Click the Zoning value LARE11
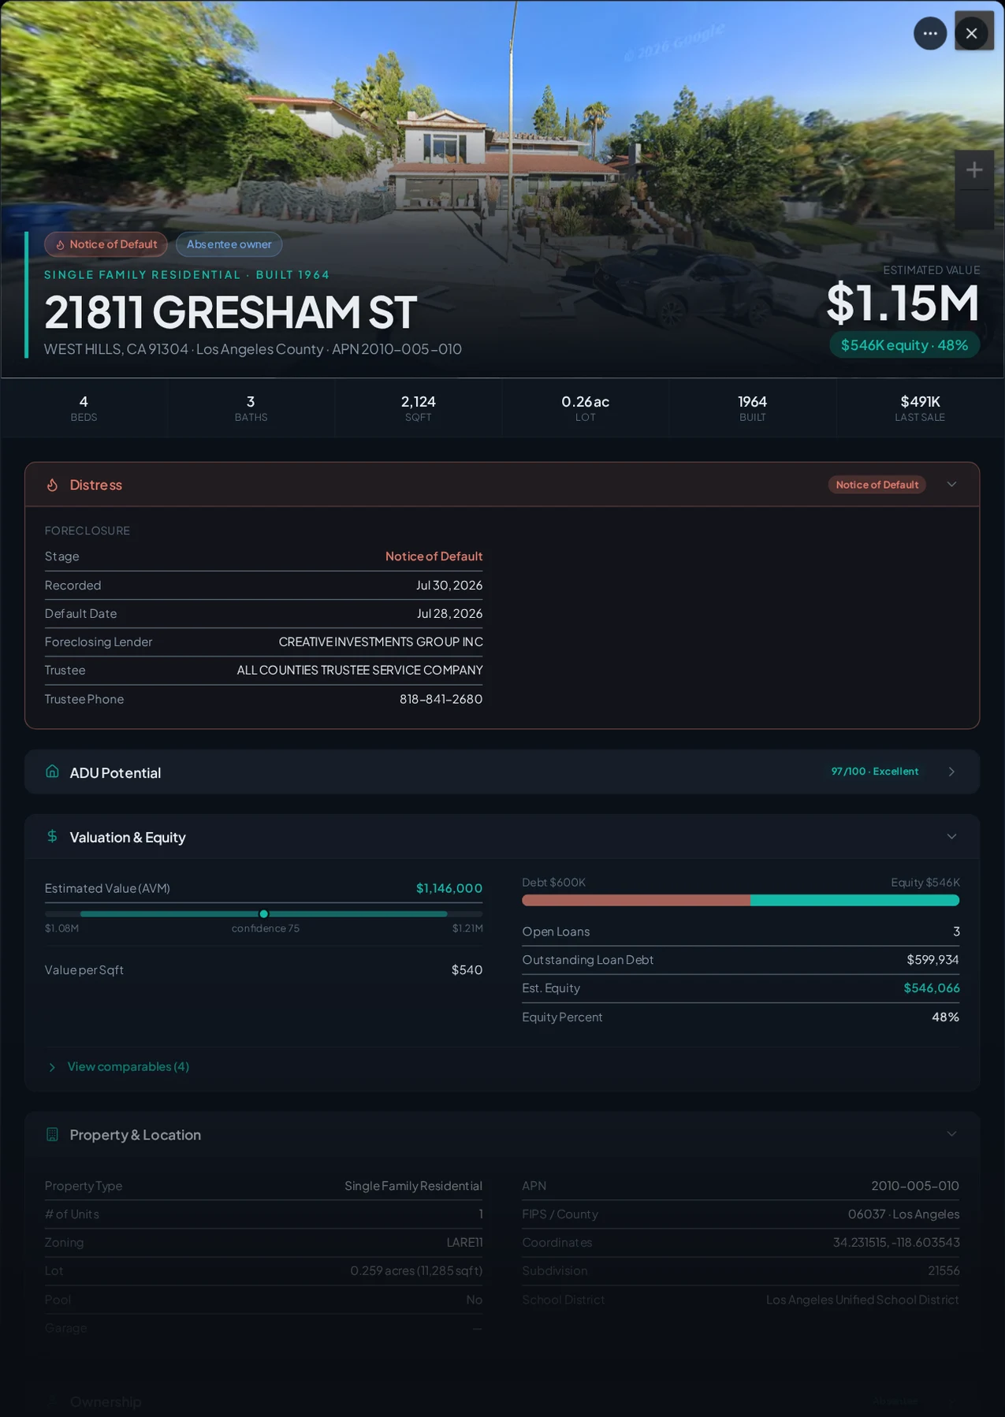 pyautogui.click(x=464, y=1243)
